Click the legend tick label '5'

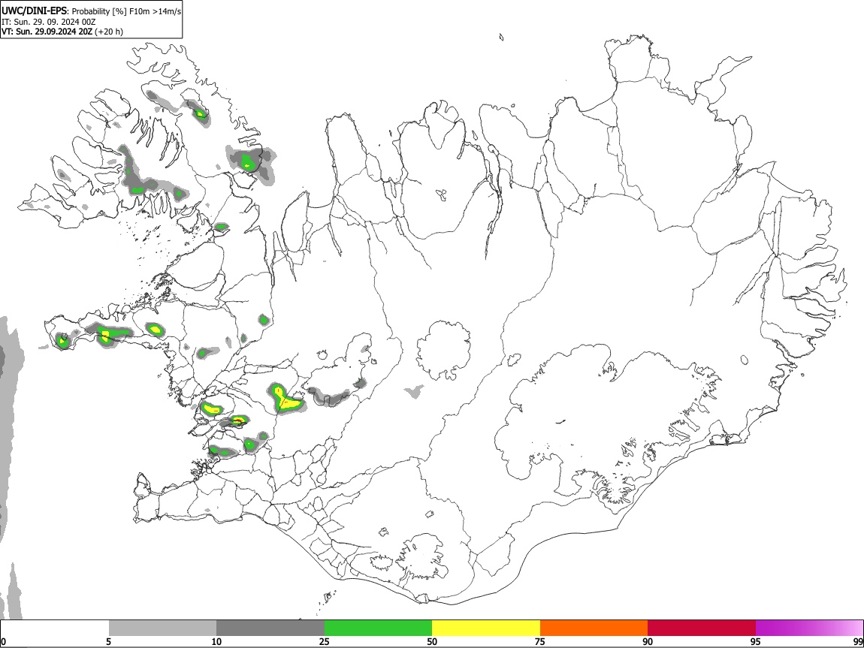[x=108, y=641]
